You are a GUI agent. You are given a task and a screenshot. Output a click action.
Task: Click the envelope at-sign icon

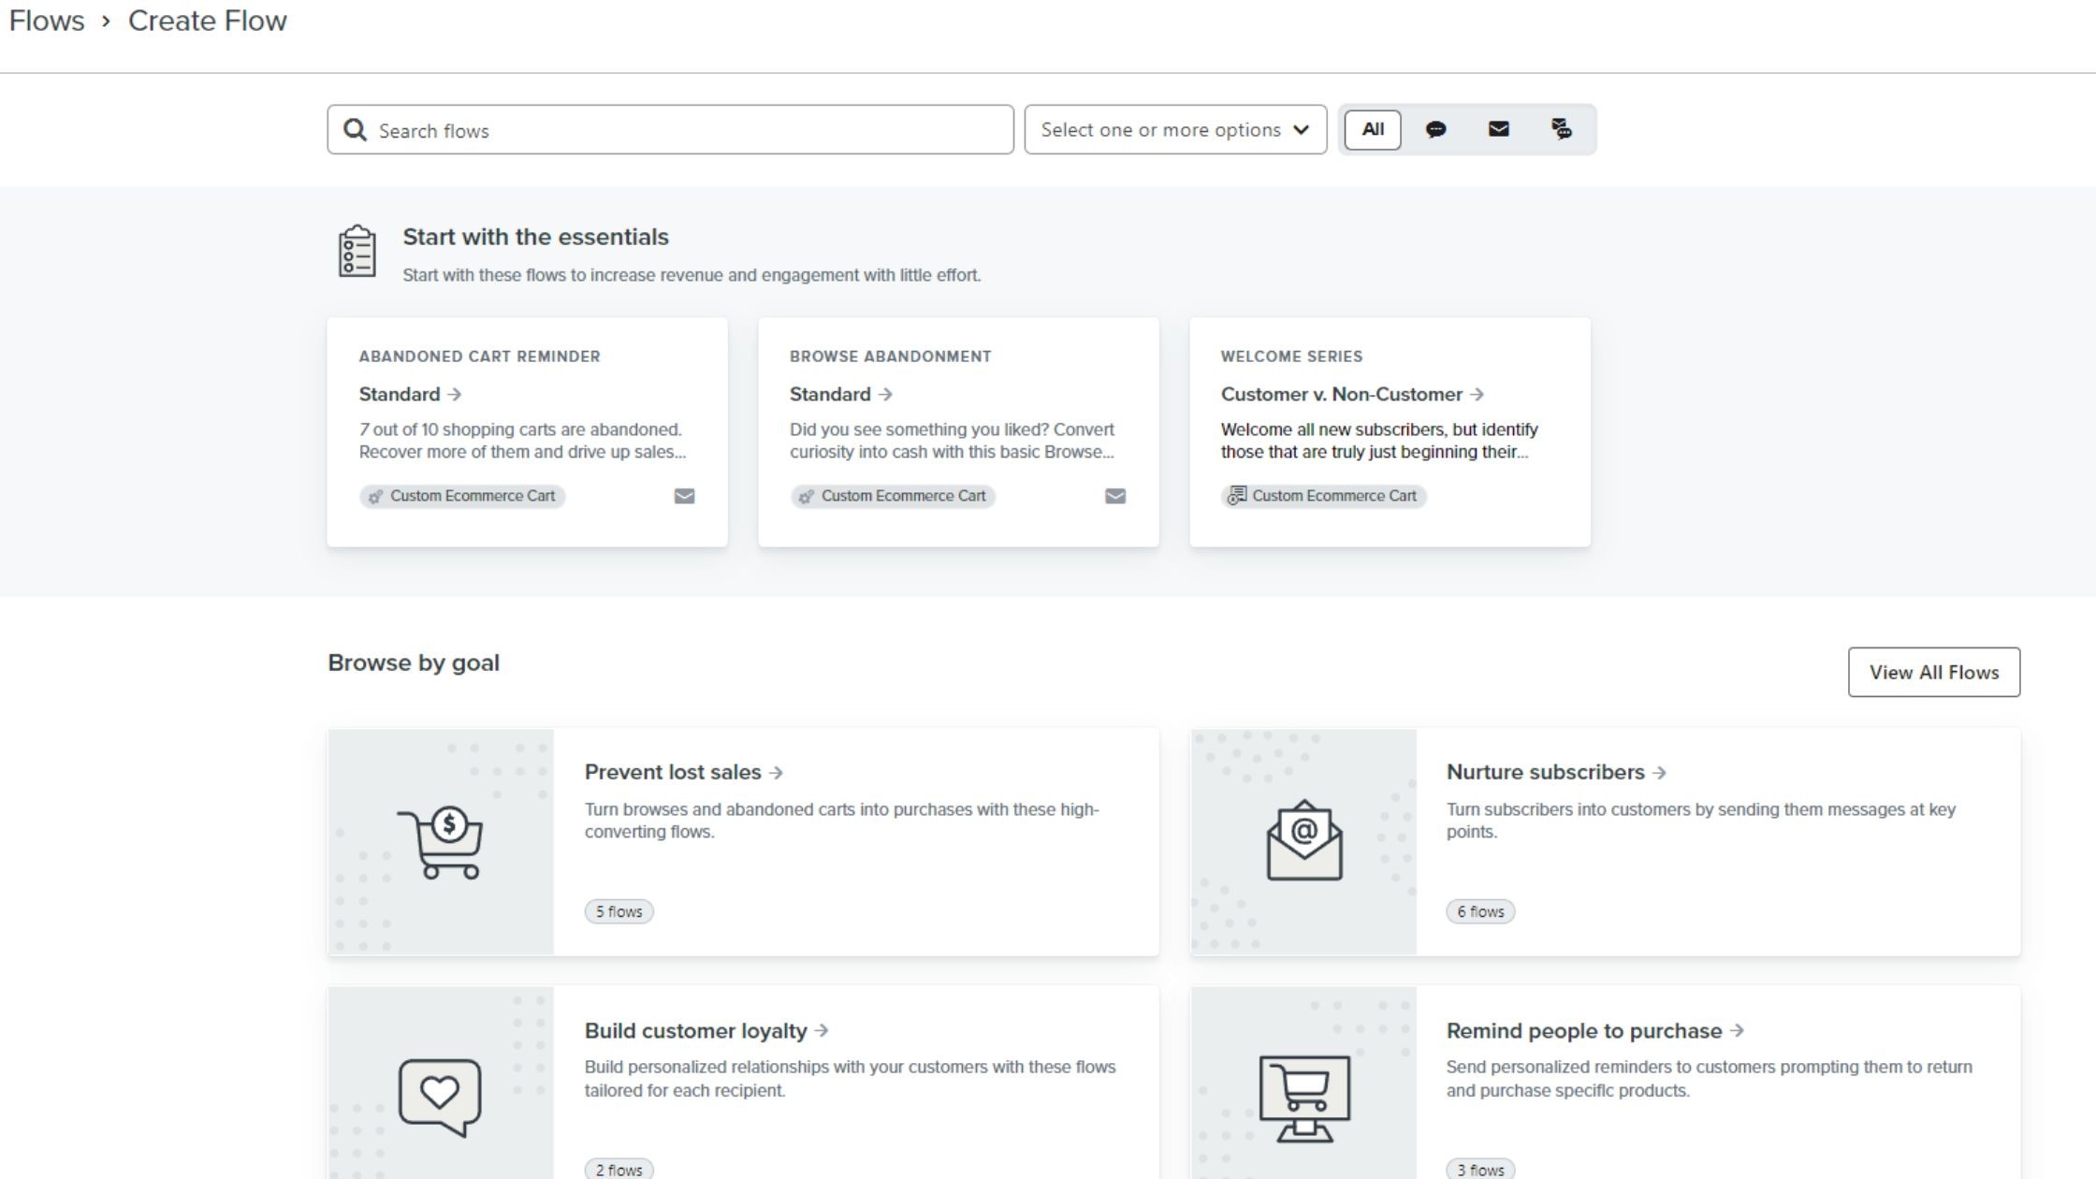point(1304,840)
